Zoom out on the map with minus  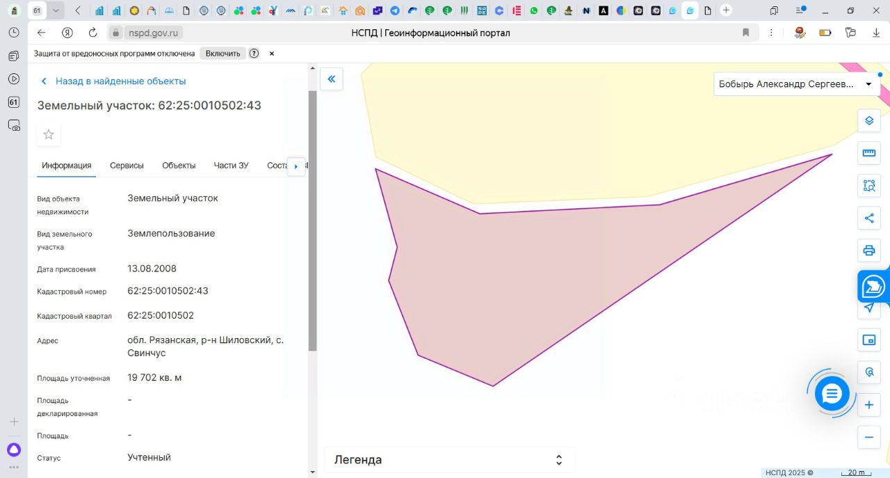click(868, 437)
